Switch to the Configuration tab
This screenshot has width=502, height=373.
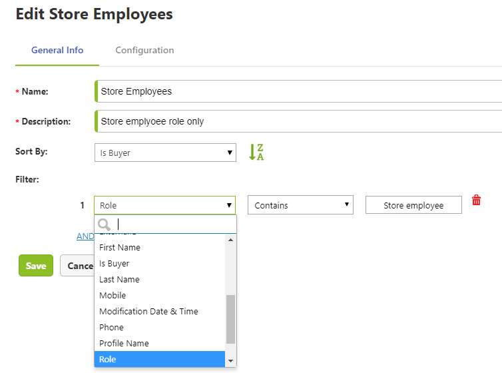click(x=144, y=50)
